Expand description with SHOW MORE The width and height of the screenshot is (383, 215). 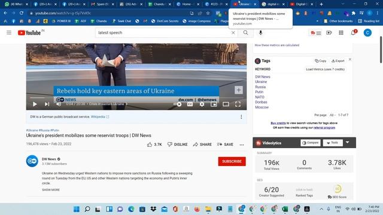coord(51,190)
